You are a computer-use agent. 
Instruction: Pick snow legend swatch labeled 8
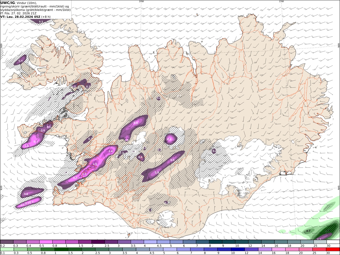pos(216,242)
